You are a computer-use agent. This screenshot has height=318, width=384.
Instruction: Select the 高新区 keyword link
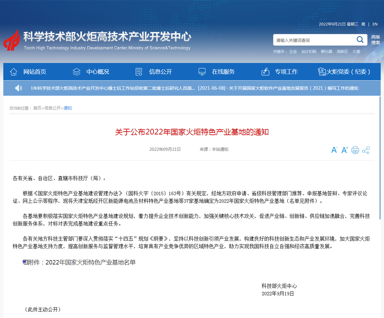pos(342,52)
